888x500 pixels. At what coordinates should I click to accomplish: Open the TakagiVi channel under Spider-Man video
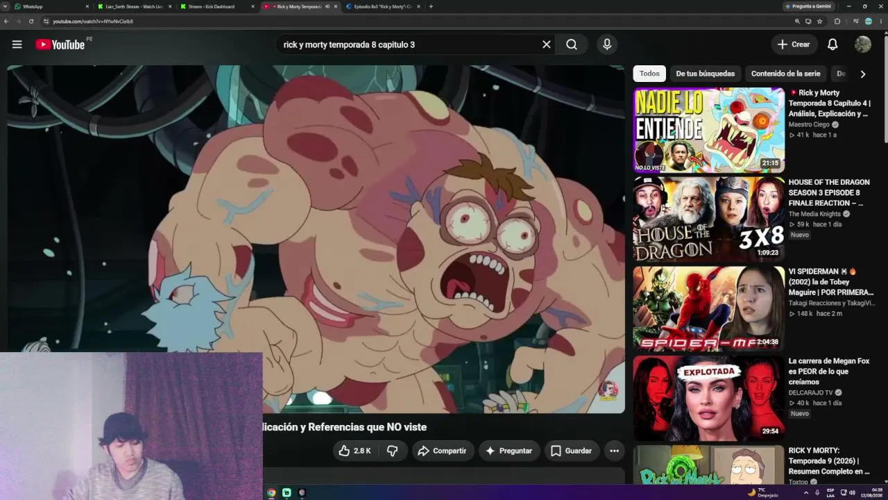[832, 303]
